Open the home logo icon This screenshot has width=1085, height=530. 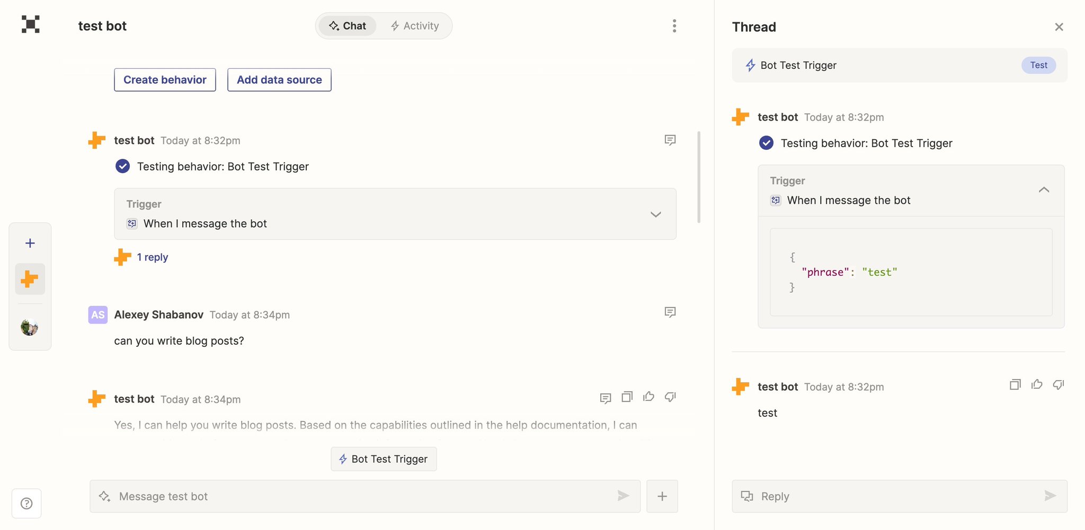click(31, 24)
